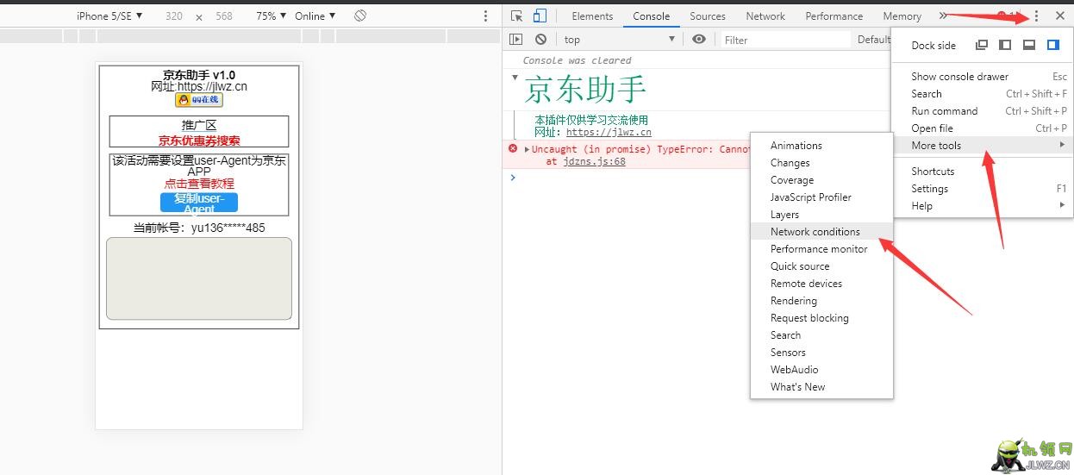Close DevTools with the X icon

click(x=1059, y=16)
